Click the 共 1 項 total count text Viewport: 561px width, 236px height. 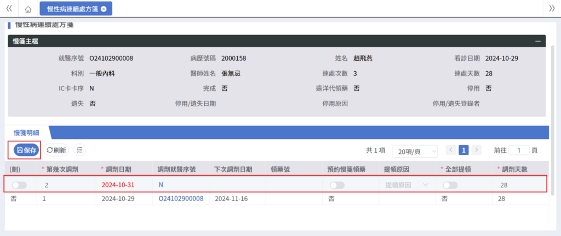376,150
